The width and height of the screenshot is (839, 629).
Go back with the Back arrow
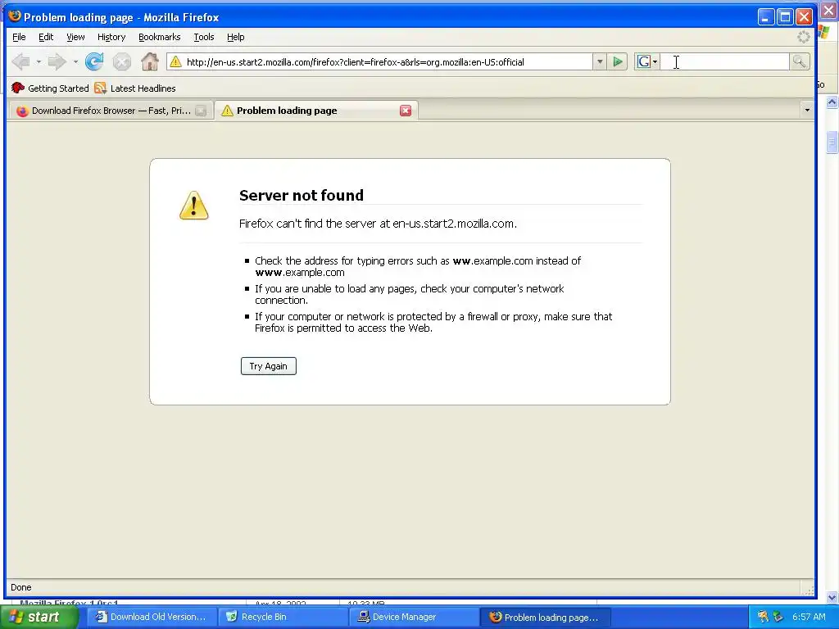click(x=20, y=62)
